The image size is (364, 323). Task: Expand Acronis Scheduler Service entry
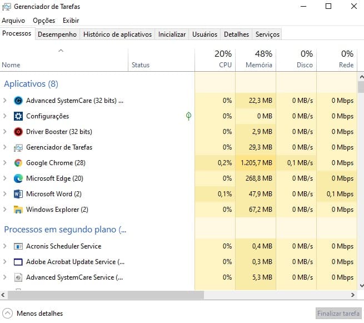(4, 246)
